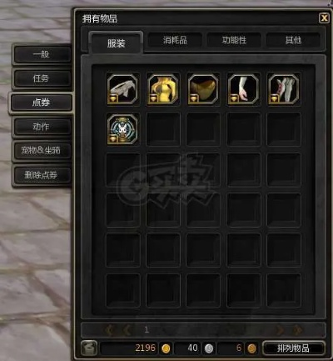Select the 服装 tab

[x=116, y=43]
